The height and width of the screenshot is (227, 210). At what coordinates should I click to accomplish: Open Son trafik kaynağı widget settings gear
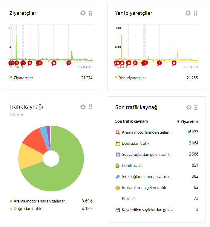pos(188,107)
